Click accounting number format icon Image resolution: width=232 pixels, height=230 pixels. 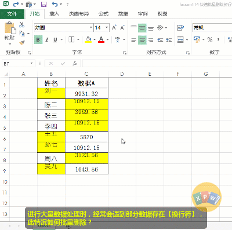click(x=197, y=39)
